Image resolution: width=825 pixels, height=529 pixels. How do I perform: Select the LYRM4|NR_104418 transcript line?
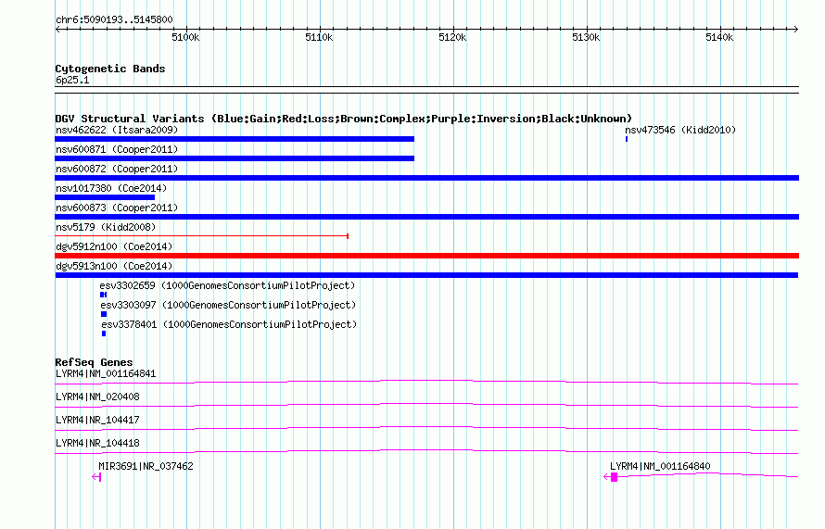coord(426,452)
